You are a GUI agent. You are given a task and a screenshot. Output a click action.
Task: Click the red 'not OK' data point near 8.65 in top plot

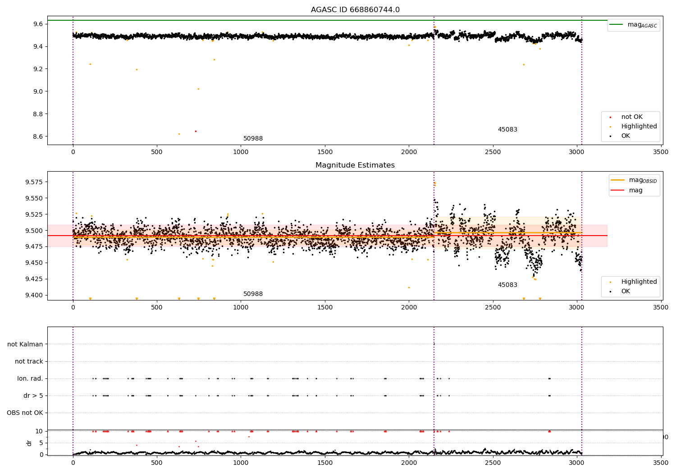click(196, 131)
